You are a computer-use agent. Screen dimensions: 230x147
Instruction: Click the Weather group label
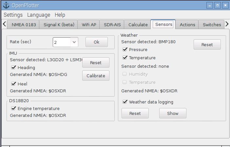(x=129, y=35)
